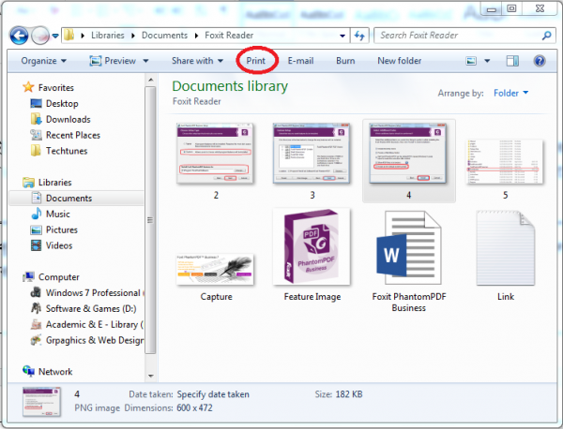The height and width of the screenshot is (429, 563).
Task: Click the details pane preview thumbnail
Action: tap(41, 402)
